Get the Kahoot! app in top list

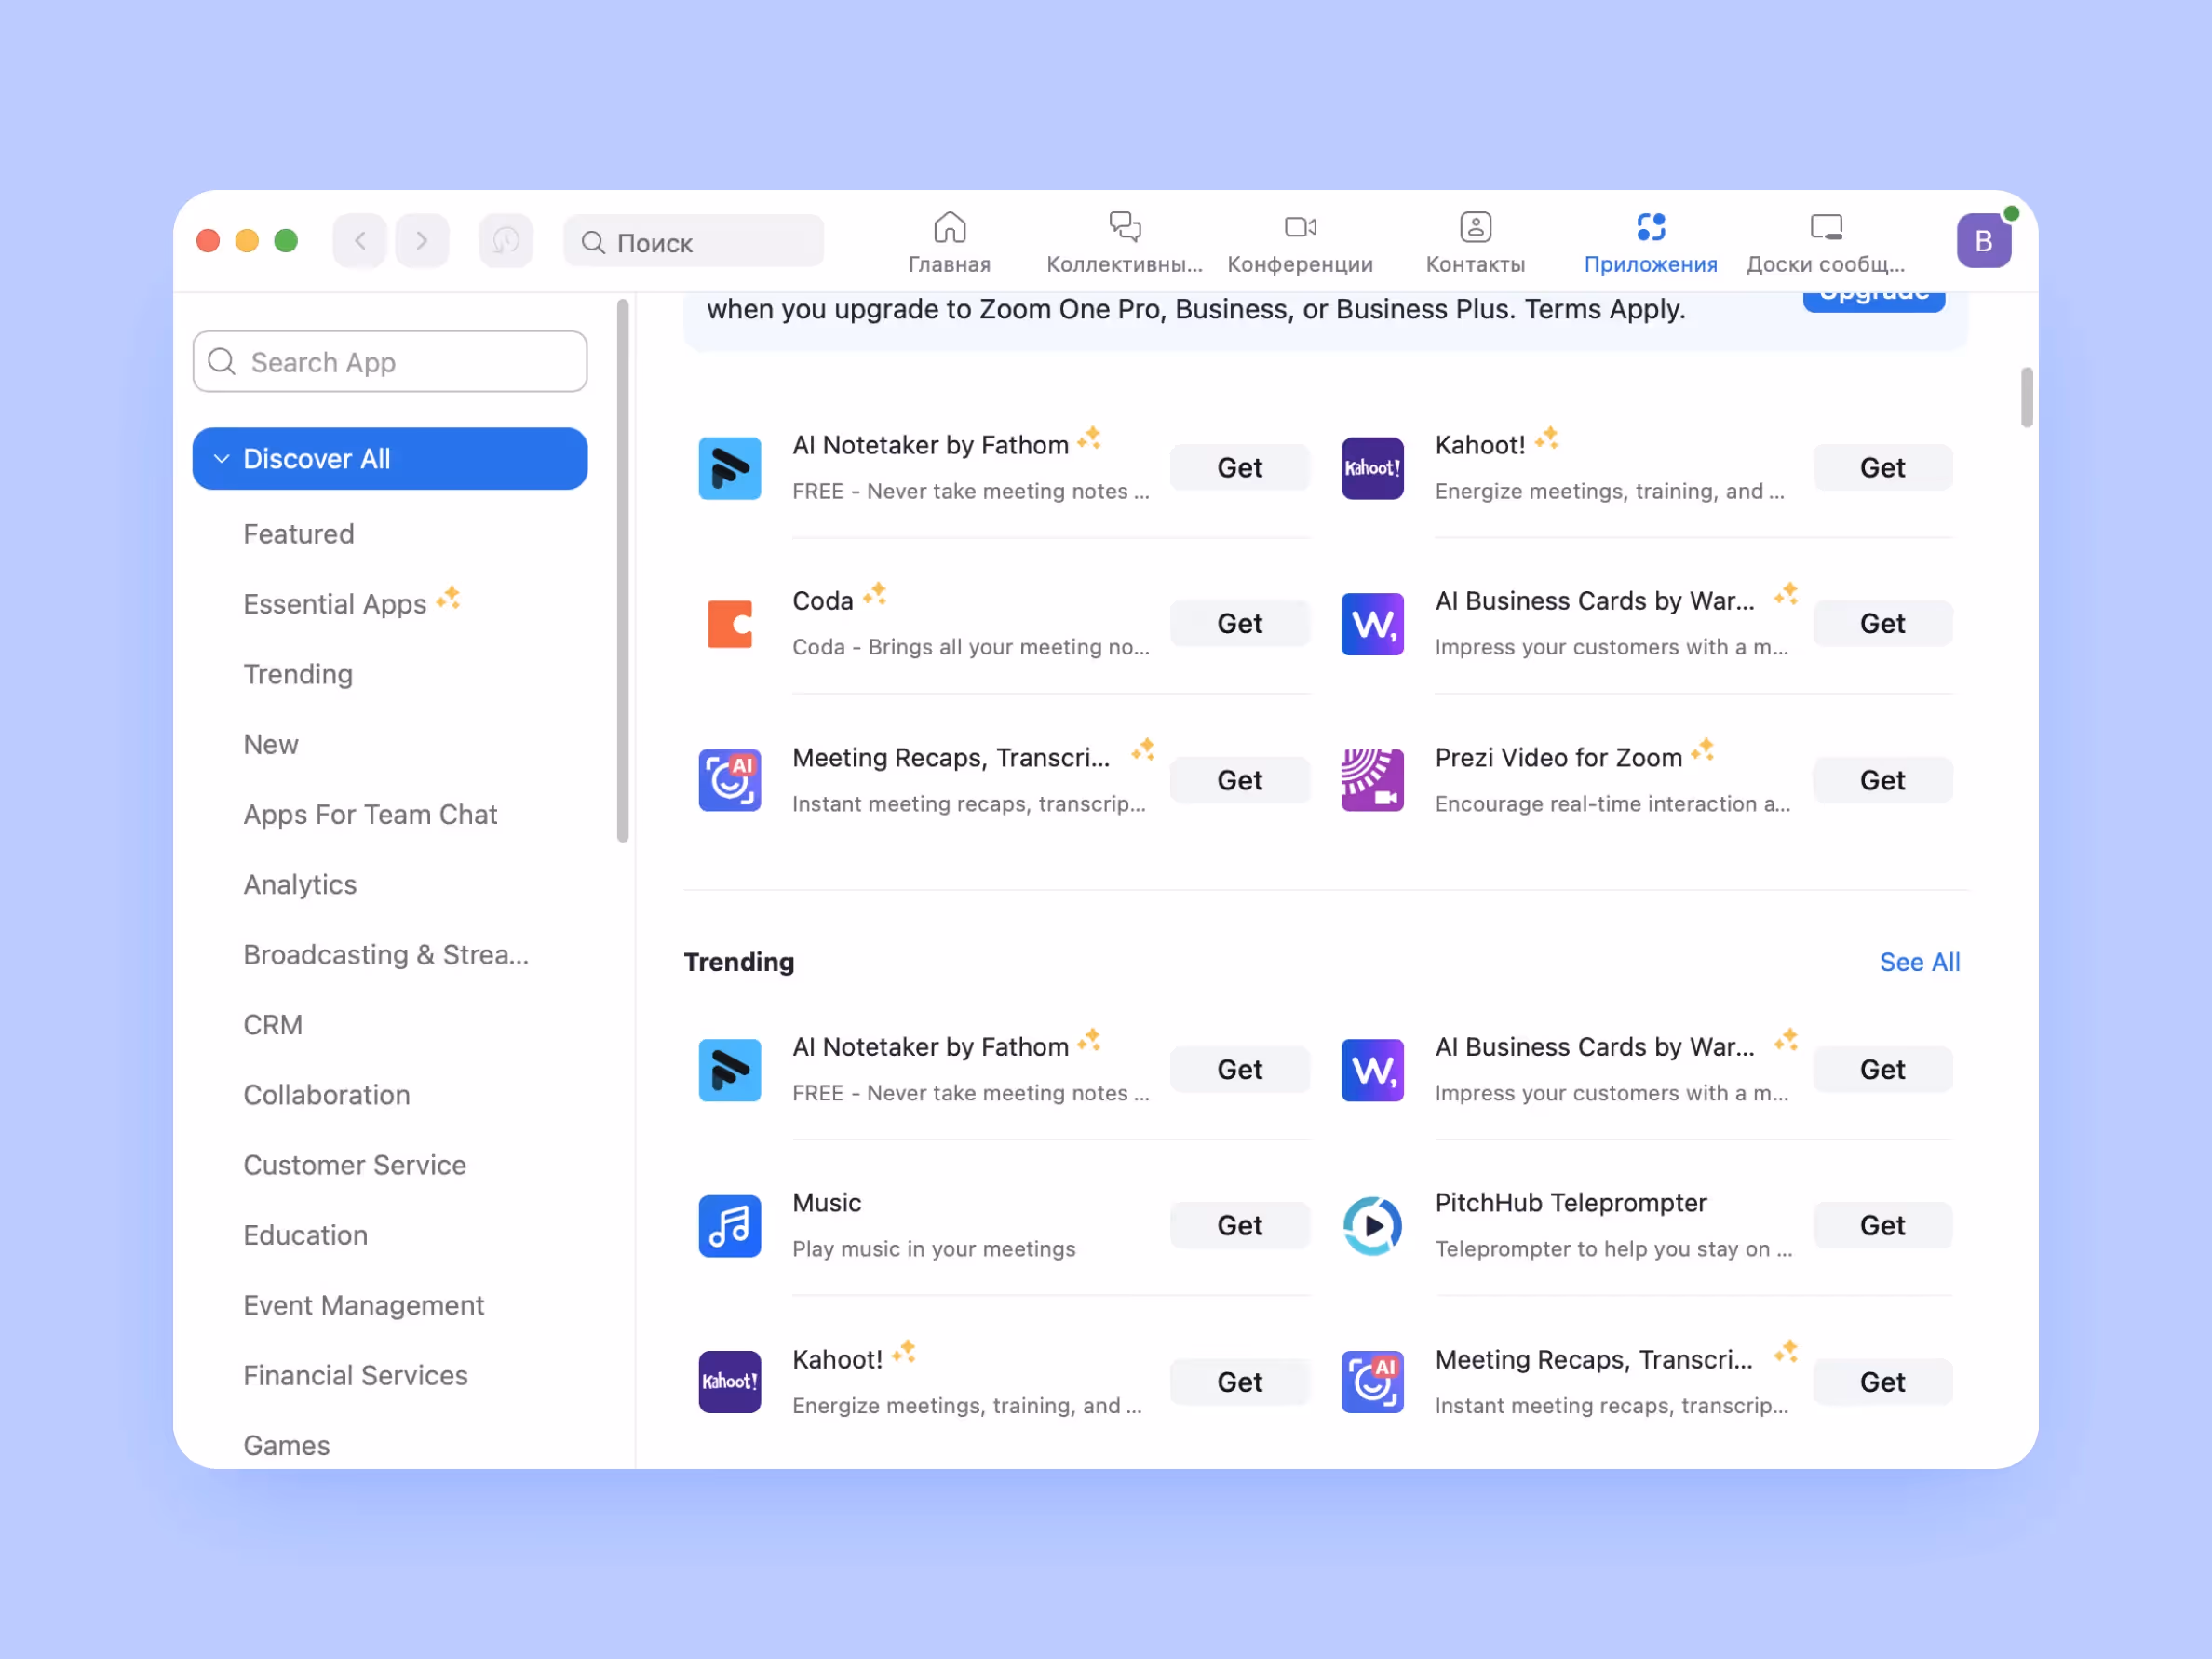click(x=1881, y=468)
